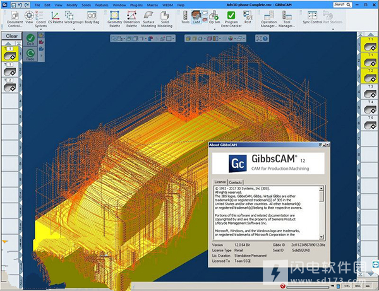Open the WEDM menu
The height and width of the screenshot is (291, 379).
(x=167, y=5)
